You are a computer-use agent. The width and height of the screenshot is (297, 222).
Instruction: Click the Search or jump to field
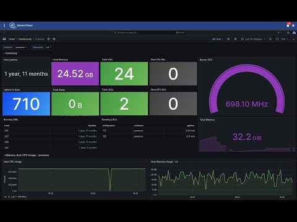pos(149,33)
